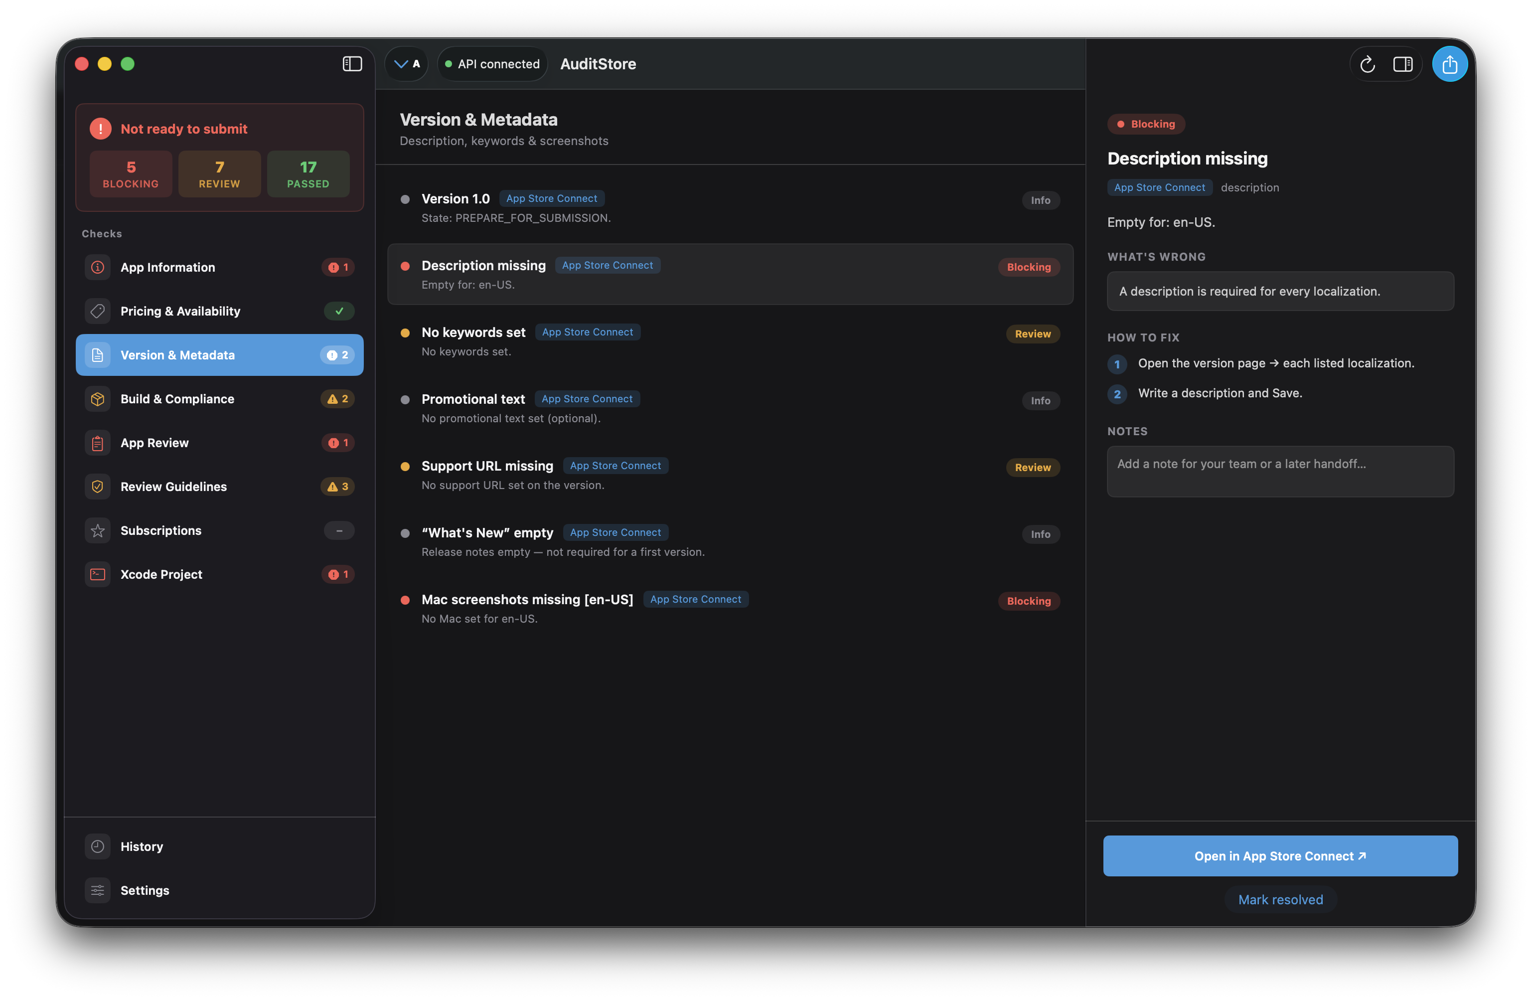
Task: Toggle the left sidebar panel icon
Action: tap(352, 64)
